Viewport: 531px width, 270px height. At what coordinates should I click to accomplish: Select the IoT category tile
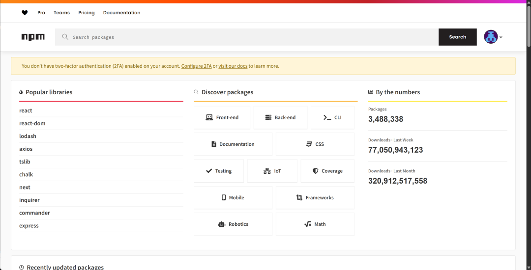(x=272, y=171)
